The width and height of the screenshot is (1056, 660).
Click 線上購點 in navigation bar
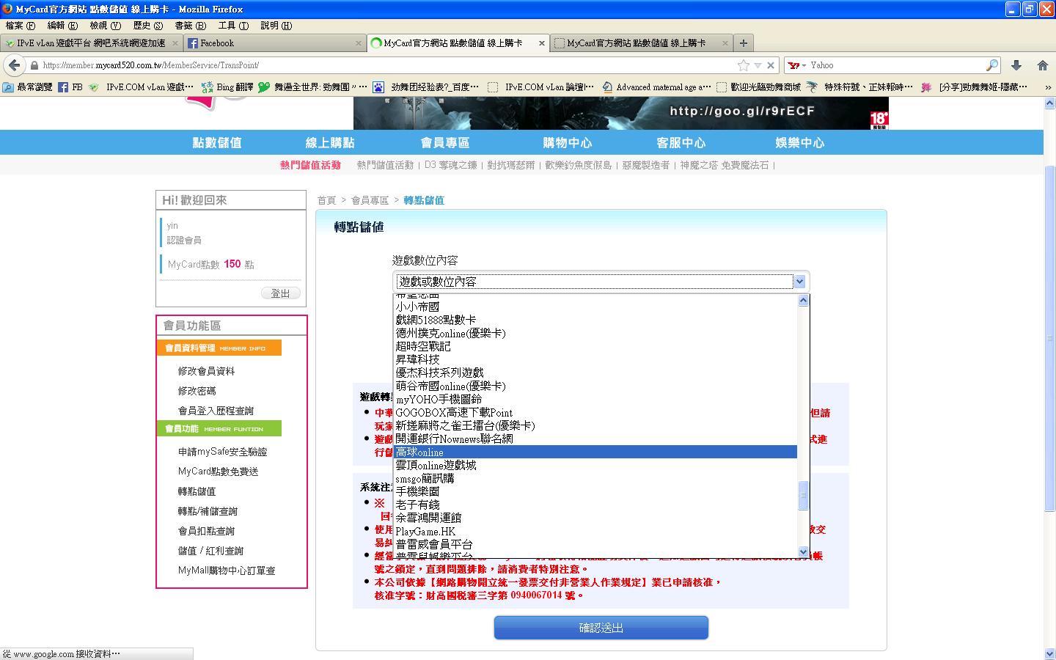click(330, 143)
